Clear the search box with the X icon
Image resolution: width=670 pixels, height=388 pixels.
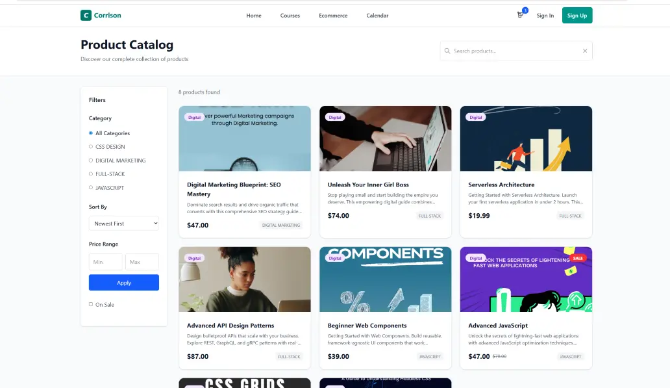[x=585, y=51]
